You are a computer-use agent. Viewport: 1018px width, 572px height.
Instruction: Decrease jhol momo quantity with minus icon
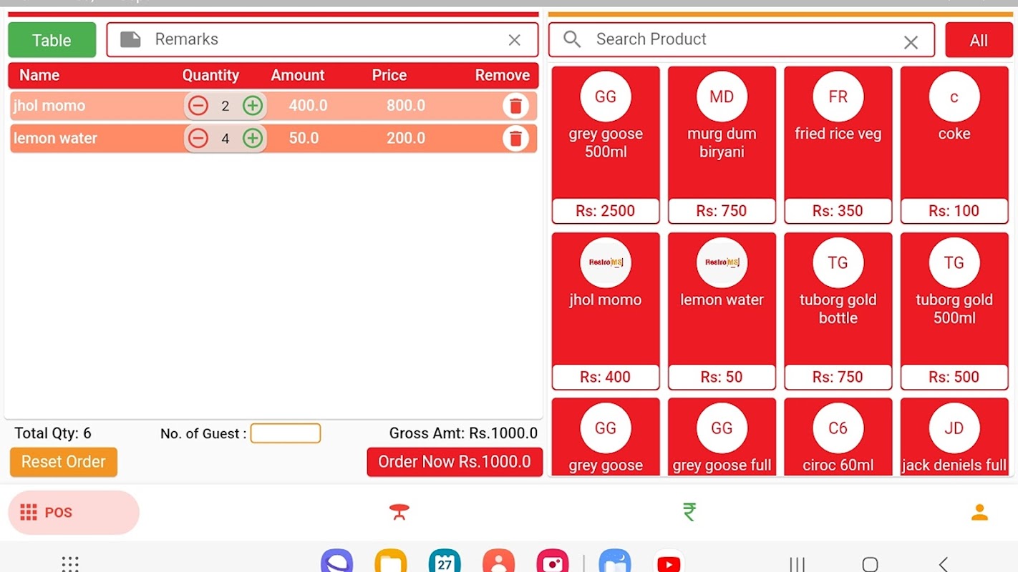point(198,106)
